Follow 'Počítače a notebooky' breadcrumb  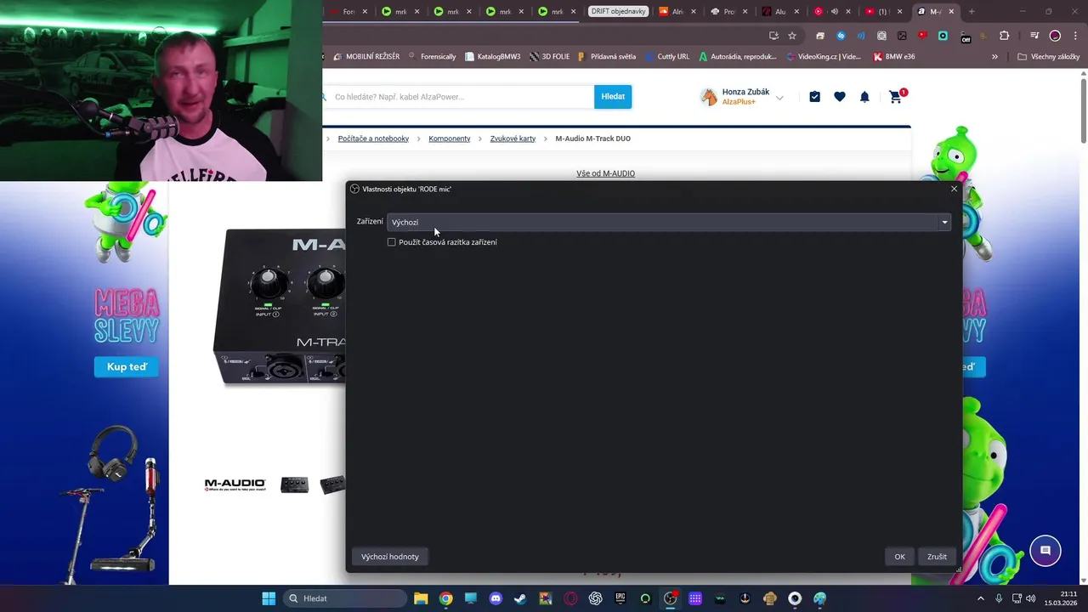373,139
